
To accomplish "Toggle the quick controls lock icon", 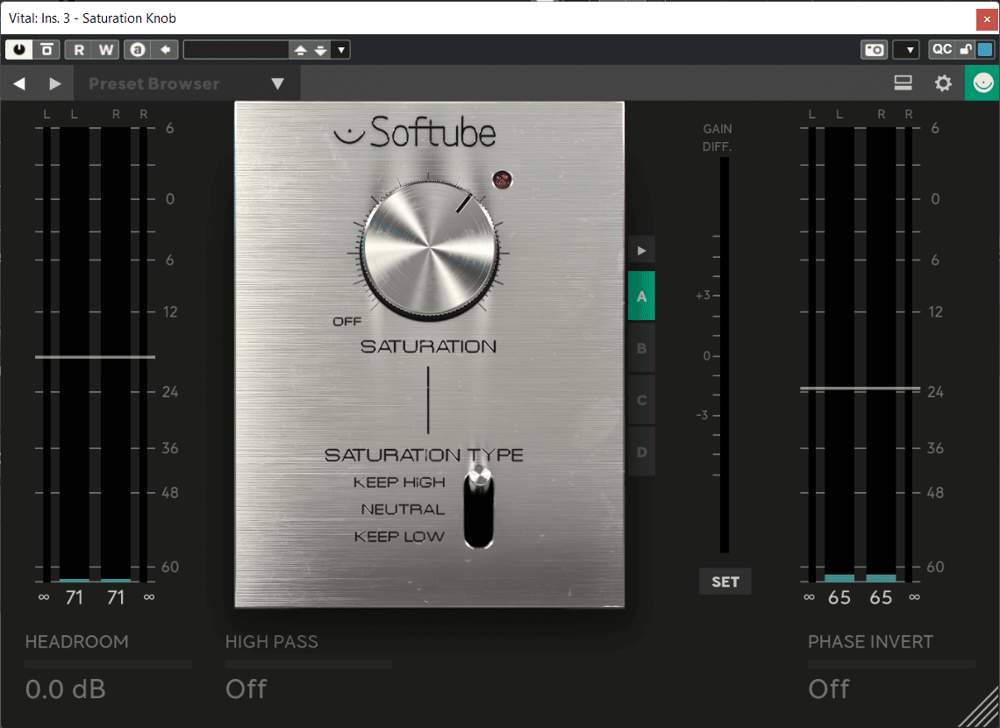I will click(966, 49).
